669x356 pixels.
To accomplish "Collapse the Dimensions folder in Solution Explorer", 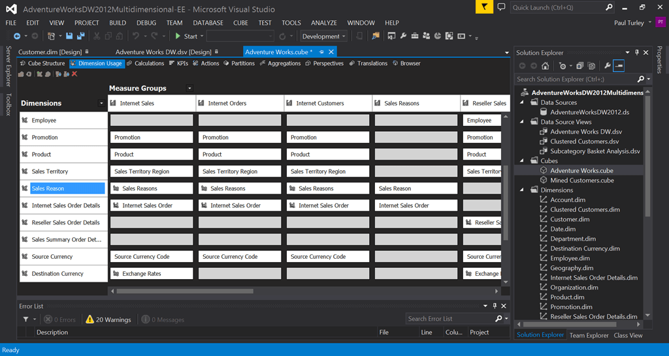I will tap(522, 190).
